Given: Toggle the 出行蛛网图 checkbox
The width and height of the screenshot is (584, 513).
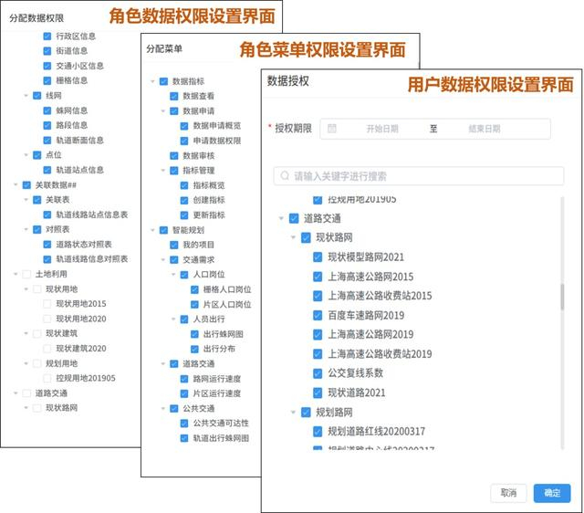Looking at the screenshot, I should (x=194, y=334).
